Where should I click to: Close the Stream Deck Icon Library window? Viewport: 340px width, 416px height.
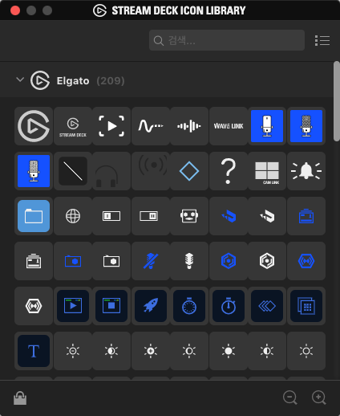[15, 10]
